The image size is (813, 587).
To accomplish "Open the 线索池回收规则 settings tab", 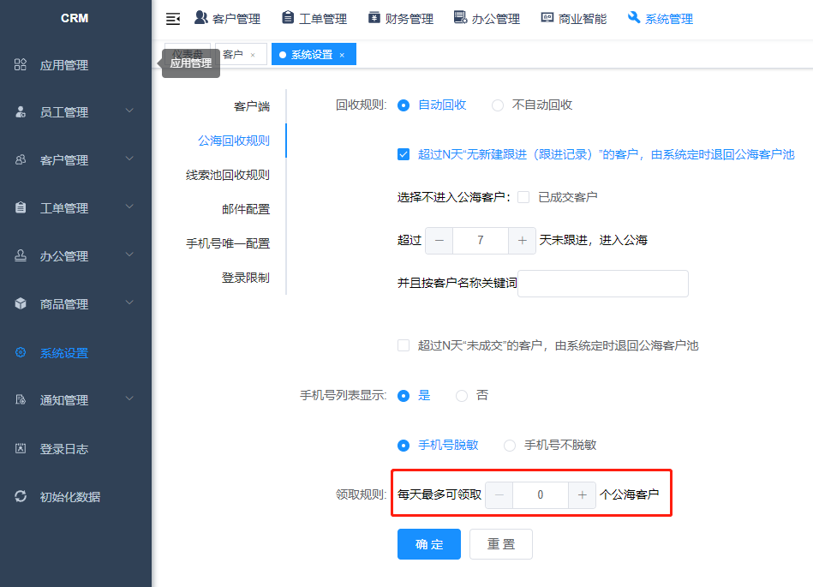I will [x=227, y=175].
